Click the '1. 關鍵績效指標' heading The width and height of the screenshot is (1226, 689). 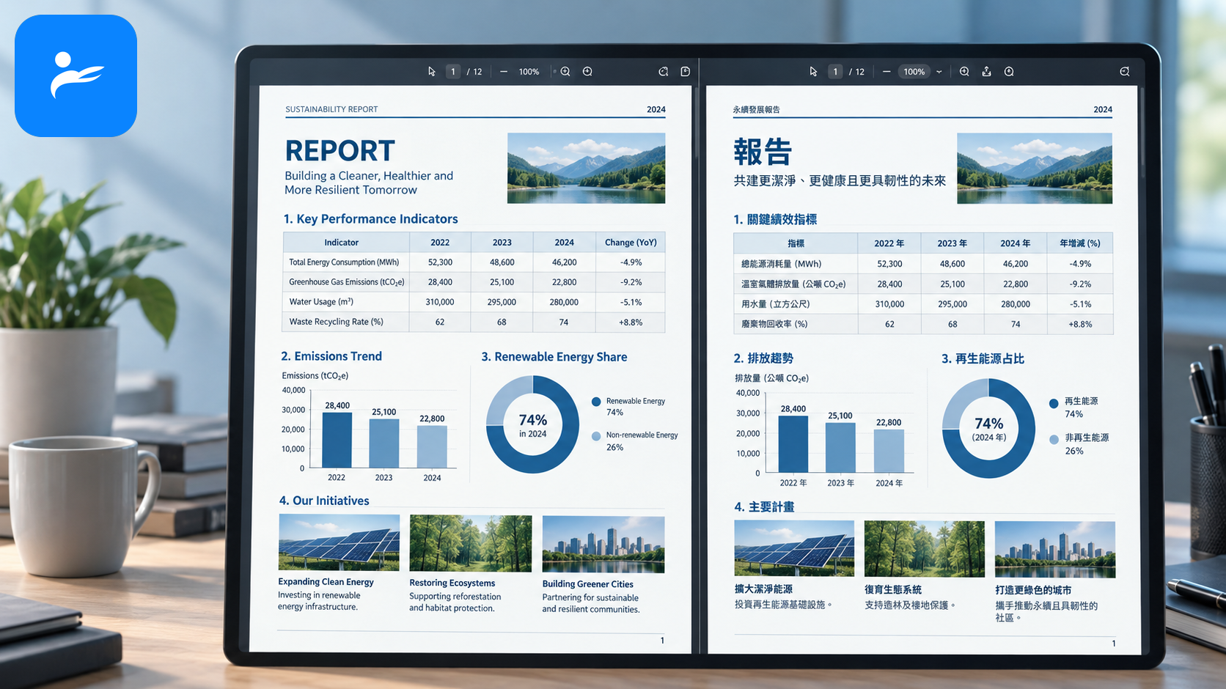point(775,219)
